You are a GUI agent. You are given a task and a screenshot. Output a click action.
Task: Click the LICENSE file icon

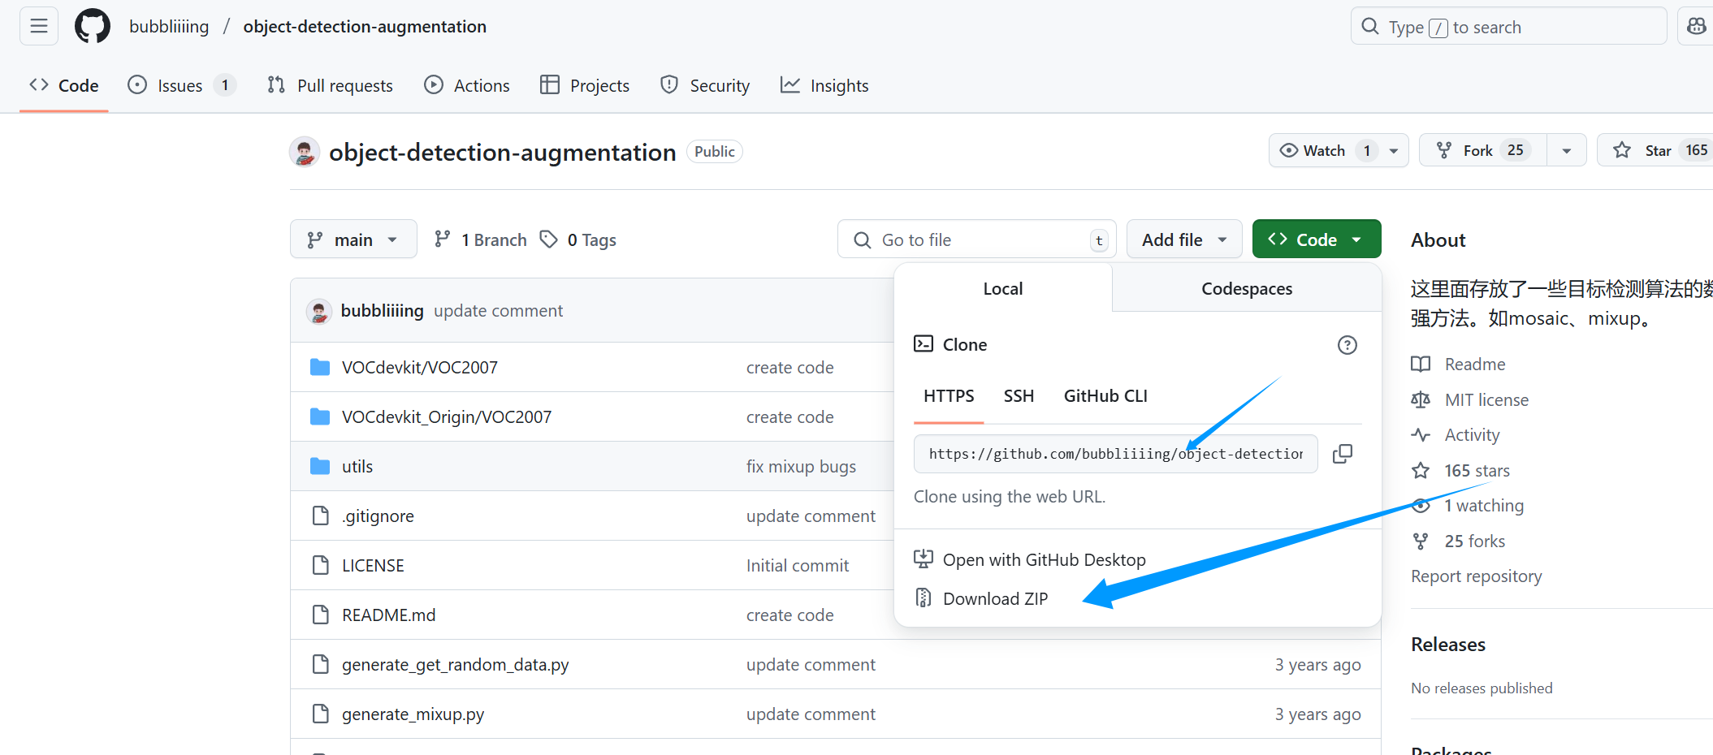click(x=320, y=565)
